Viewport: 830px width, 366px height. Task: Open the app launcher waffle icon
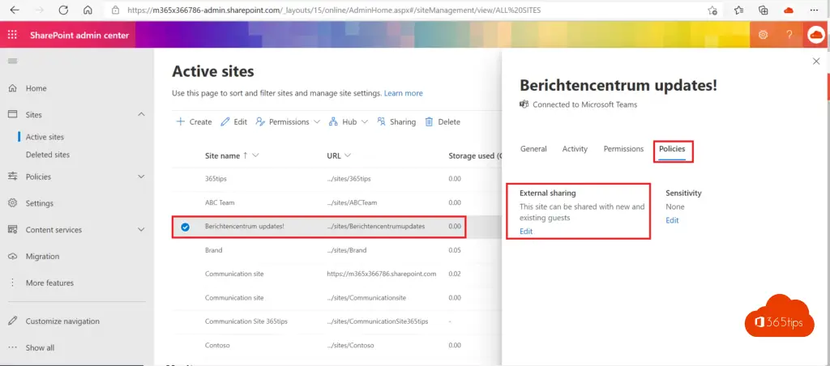12,35
